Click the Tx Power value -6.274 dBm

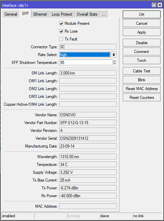click(88, 188)
